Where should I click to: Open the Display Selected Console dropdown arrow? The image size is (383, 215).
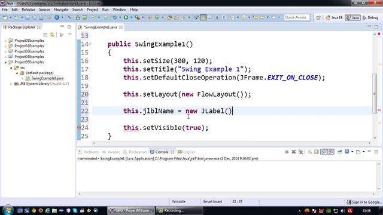tap(352, 152)
